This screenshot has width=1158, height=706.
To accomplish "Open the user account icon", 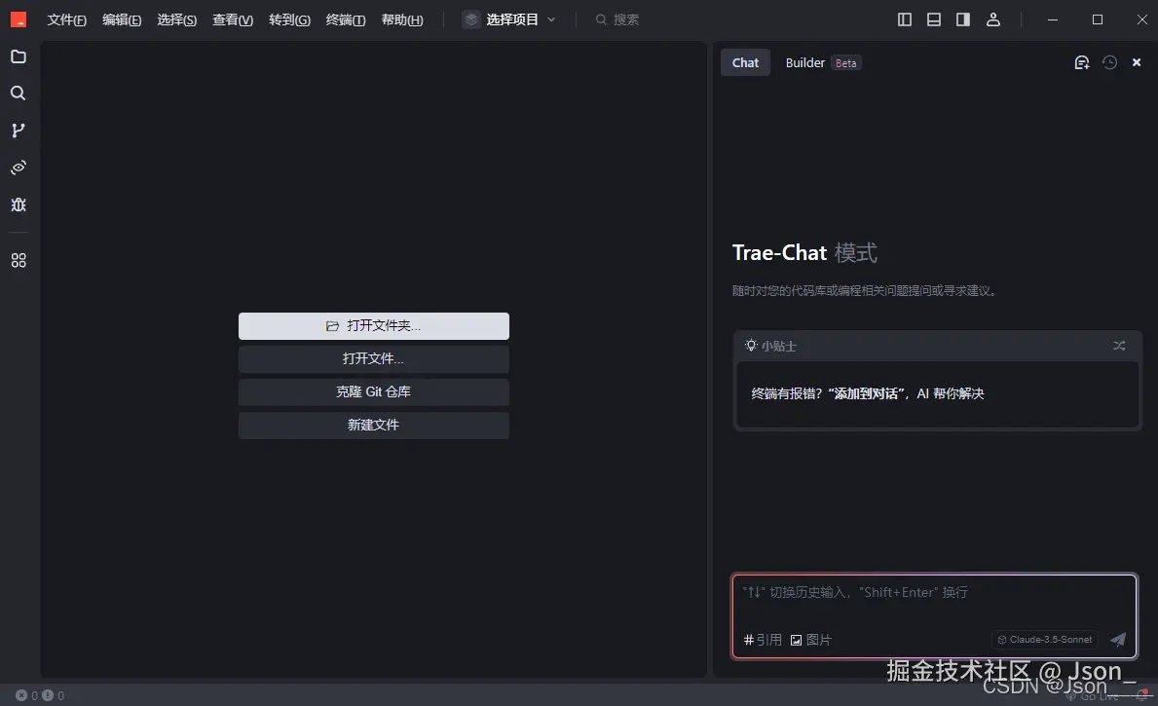I will click(x=993, y=19).
